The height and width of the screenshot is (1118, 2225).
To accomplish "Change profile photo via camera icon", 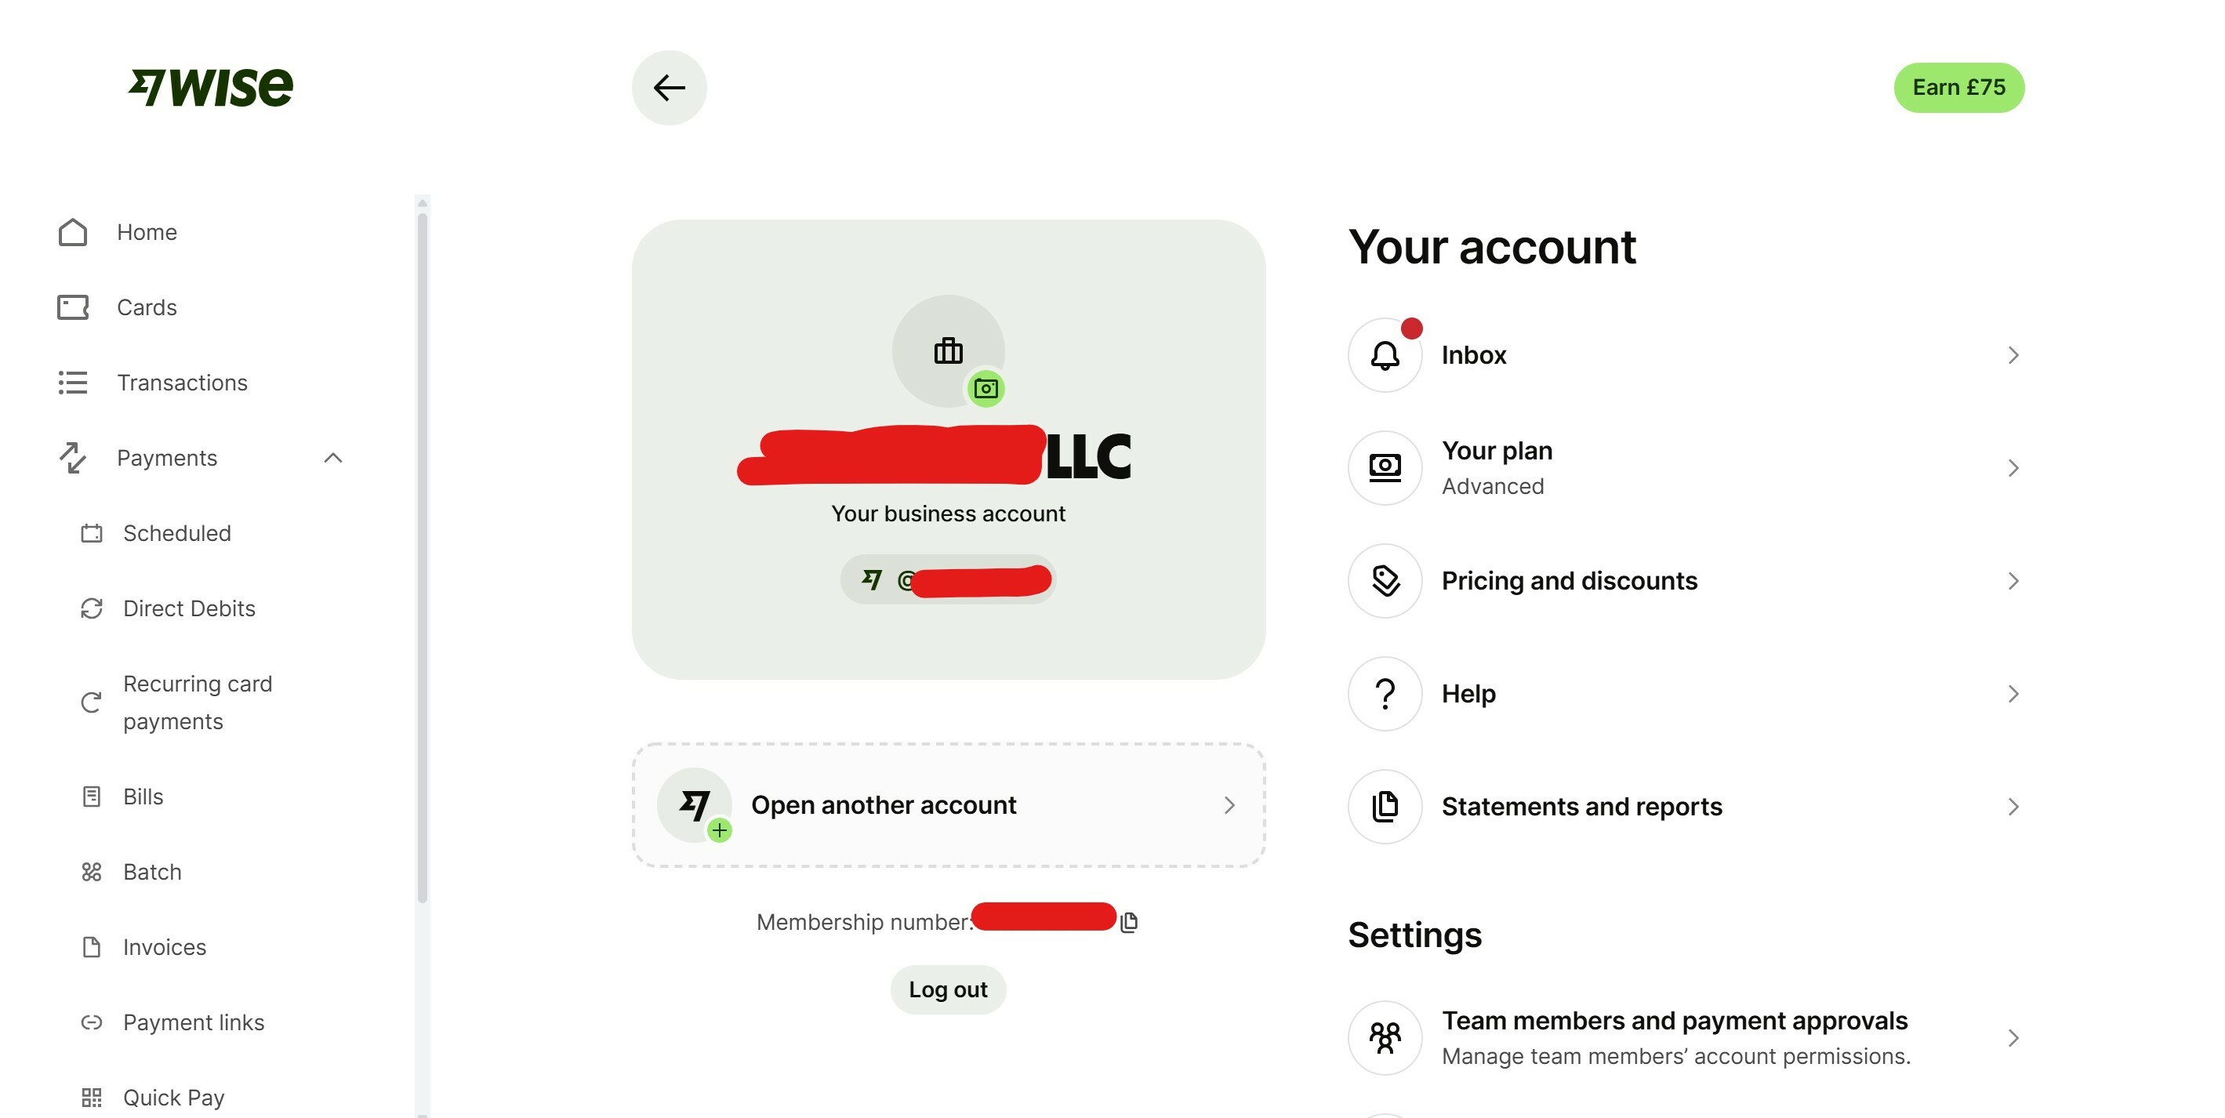I will [985, 389].
